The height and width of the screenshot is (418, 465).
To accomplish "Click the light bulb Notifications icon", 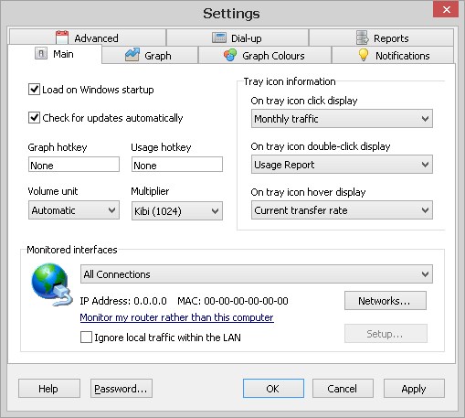I will click(x=364, y=55).
